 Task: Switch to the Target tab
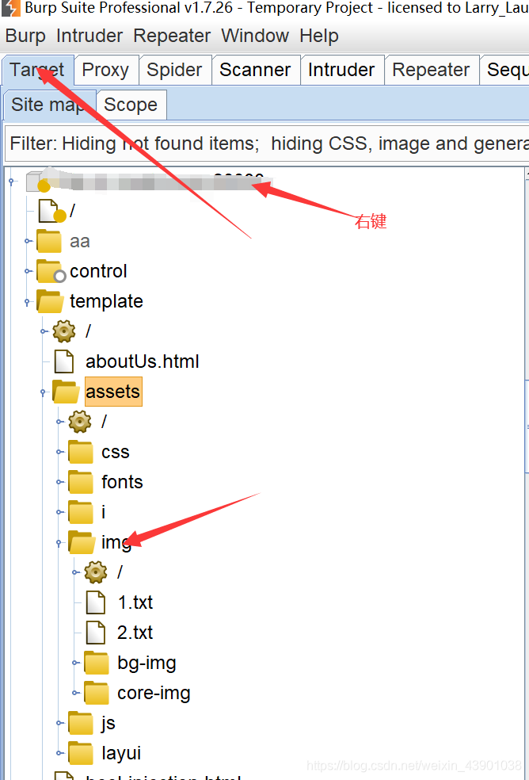point(38,70)
